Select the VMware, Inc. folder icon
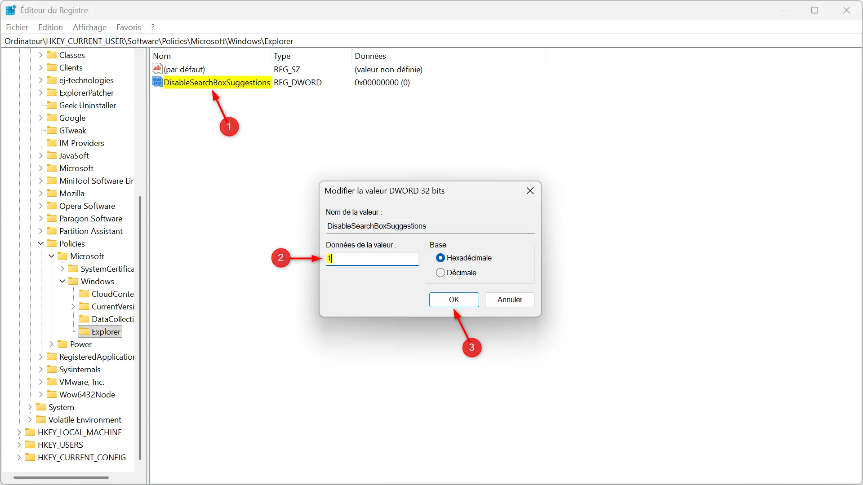This screenshot has height=485, width=863. (52, 382)
